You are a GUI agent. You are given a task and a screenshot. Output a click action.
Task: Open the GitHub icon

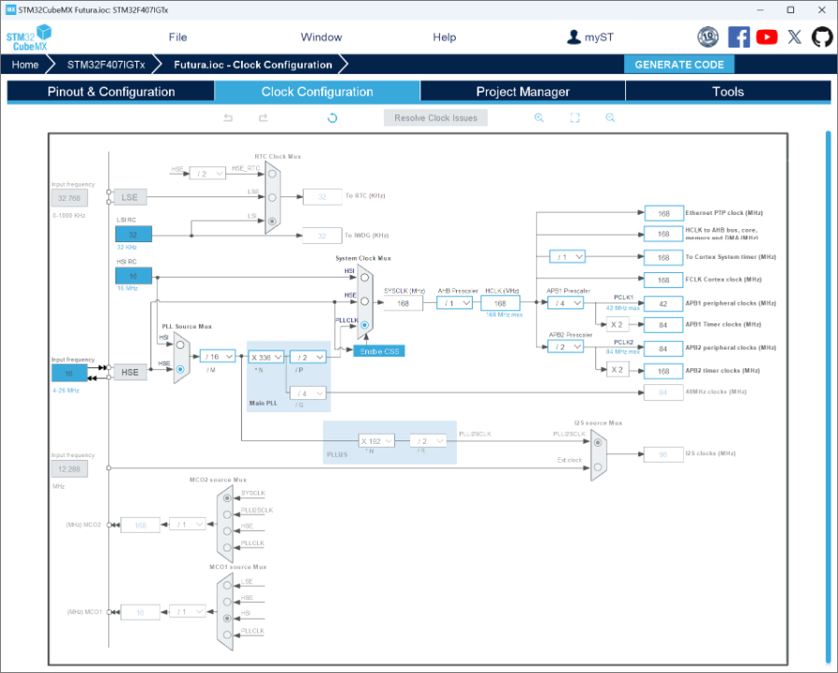[x=822, y=36]
